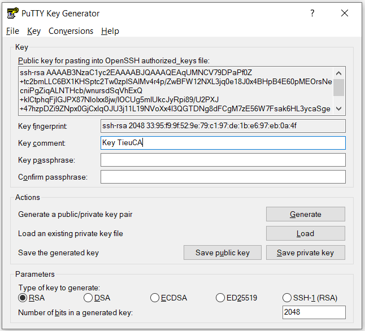Image resolution: width=365 pixels, height=331 pixels.
Task: Select the ECDSA key type
Action: point(168,298)
